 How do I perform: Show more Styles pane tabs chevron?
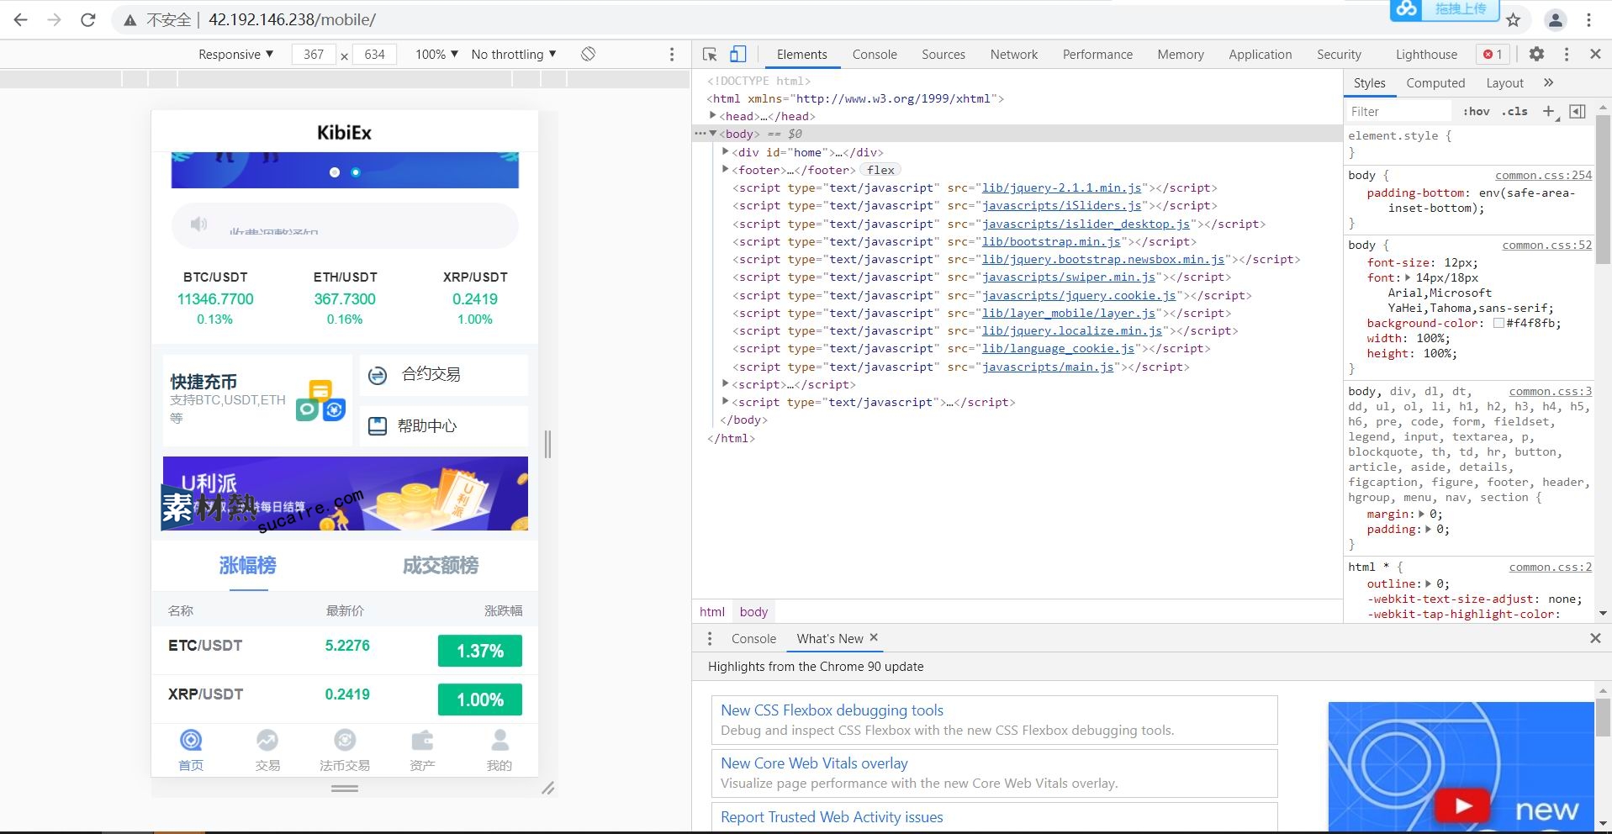pos(1549,82)
